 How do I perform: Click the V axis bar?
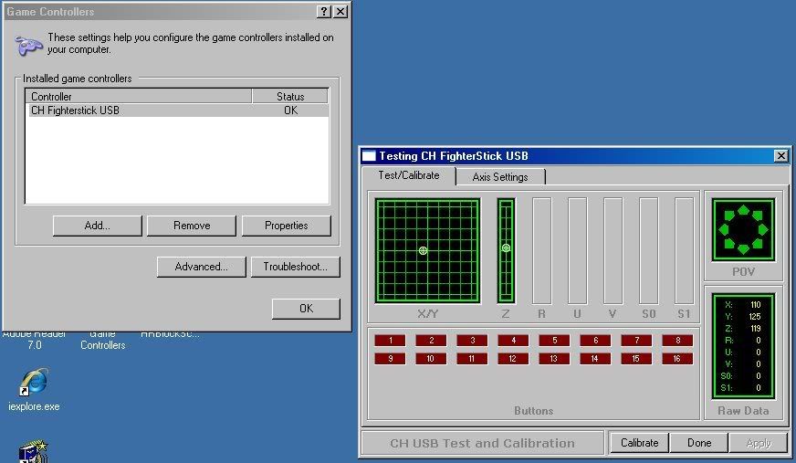coord(613,251)
